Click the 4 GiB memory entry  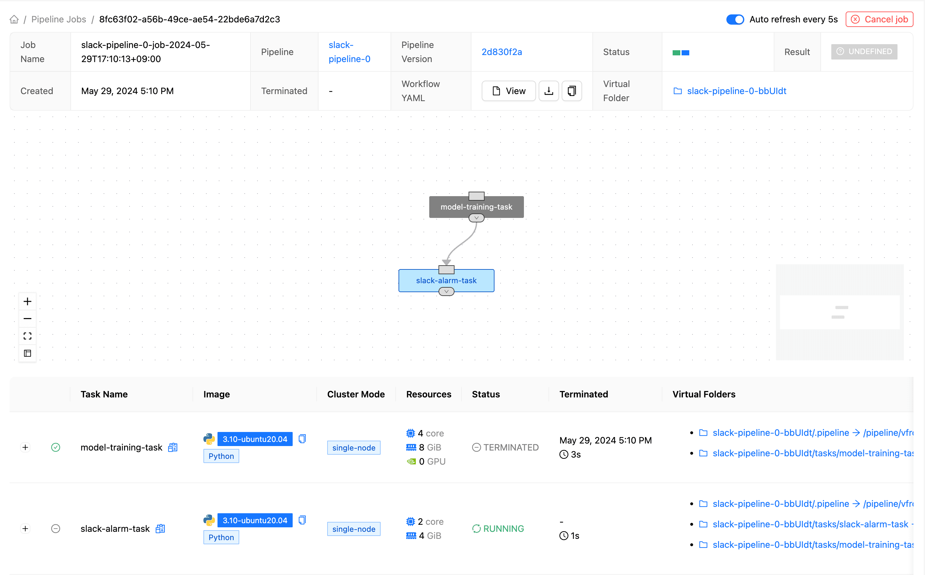[424, 535]
